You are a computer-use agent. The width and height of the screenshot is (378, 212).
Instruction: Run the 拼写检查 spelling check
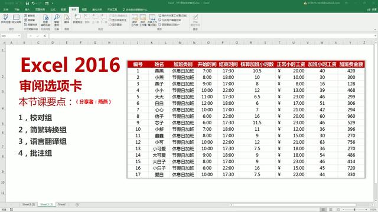click(6, 19)
